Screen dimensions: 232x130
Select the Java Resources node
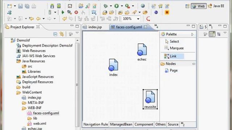(30, 61)
